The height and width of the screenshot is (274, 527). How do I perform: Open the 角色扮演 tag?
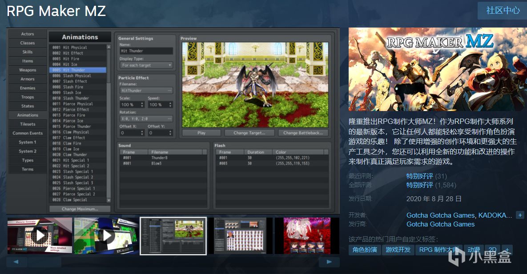coord(365,250)
